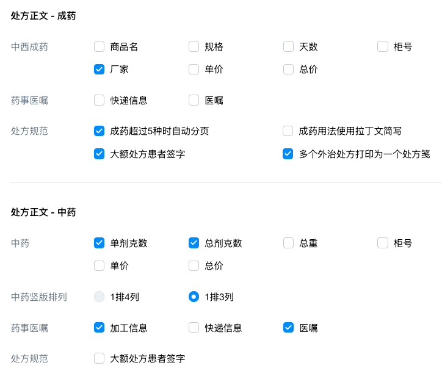Screen dimensions: 442x371
Task: Check 大额处方患者签字 under 中药处方规范
Action: click(x=100, y=358)
